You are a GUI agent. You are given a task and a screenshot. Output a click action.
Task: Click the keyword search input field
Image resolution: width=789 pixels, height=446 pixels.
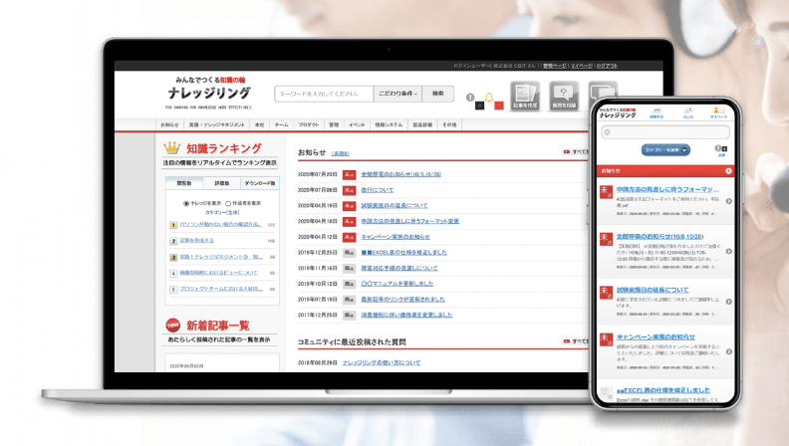(323, 94)
